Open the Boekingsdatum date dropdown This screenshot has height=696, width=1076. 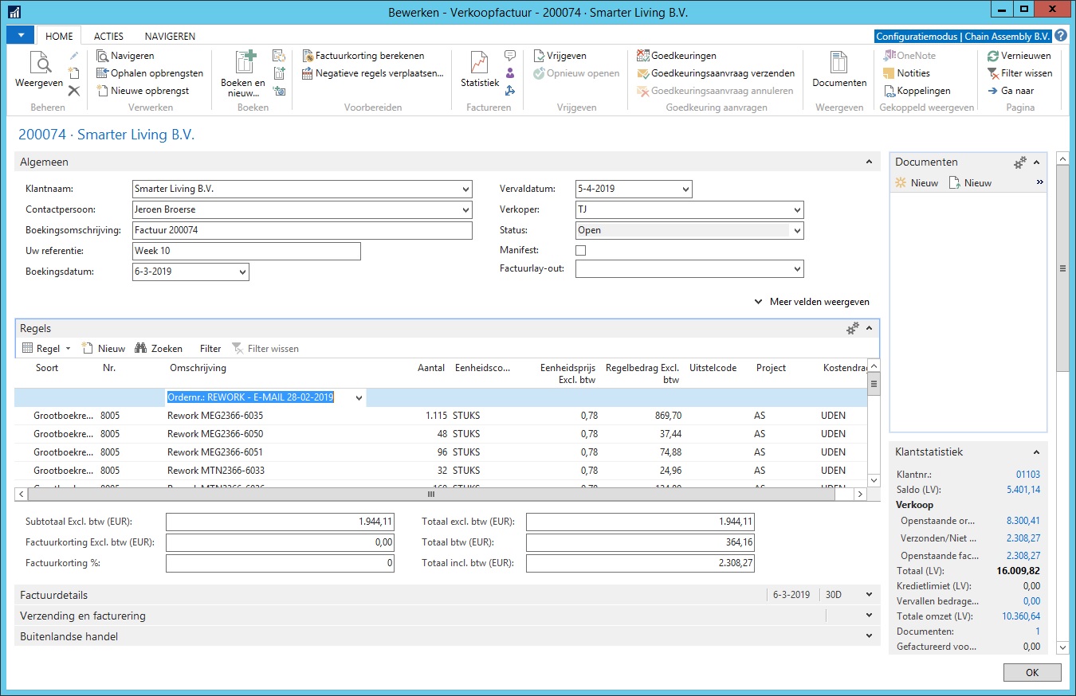[242, 272]
